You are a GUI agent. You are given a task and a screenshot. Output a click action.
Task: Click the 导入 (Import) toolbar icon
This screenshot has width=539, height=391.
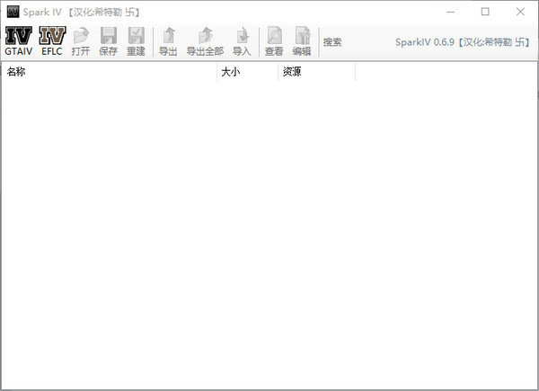click(x=242, y=41)
